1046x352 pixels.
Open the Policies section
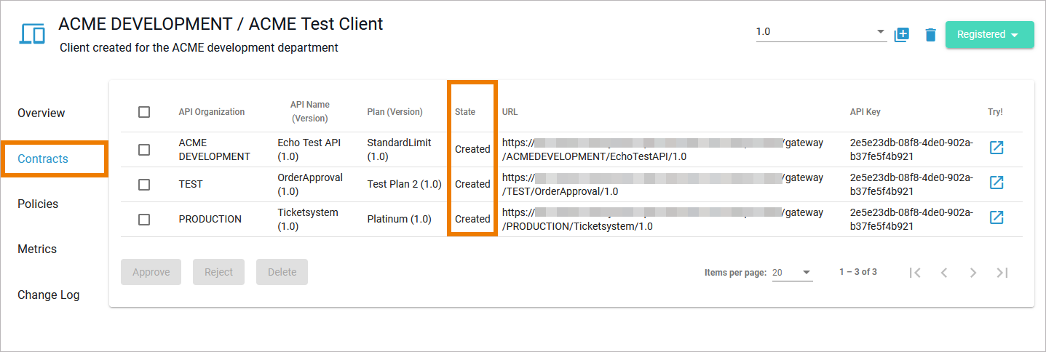[38, 204]
